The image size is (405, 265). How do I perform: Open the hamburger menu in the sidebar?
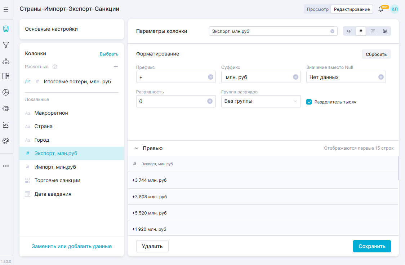pos(6,10)
